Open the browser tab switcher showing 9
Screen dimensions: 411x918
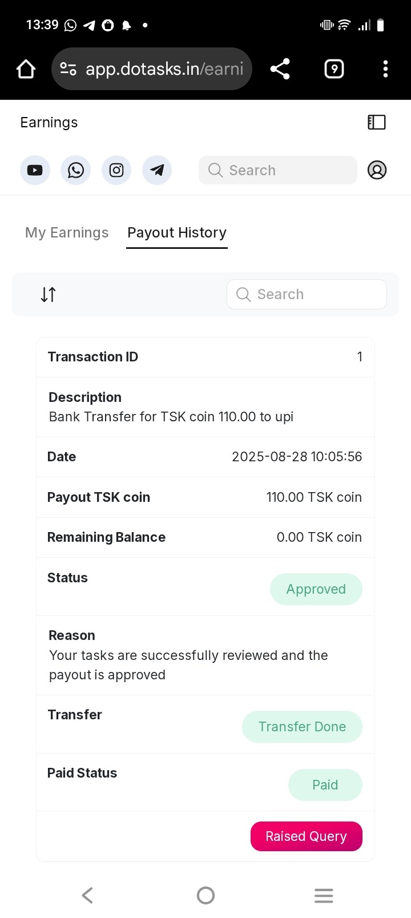[334, 69]
